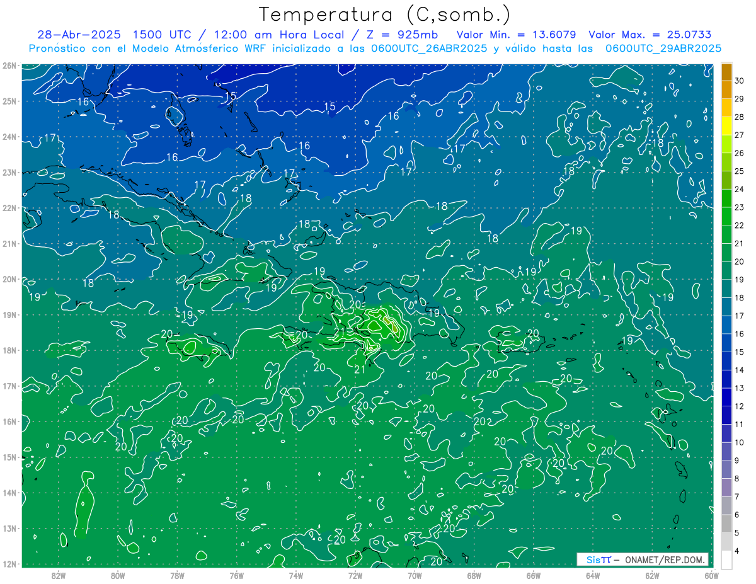Image resolution: width=756 pixels, height=584 pixels.
Task: Click the "16N" latitude axis label
Action: pyautogui.click(x=9, y=421)
